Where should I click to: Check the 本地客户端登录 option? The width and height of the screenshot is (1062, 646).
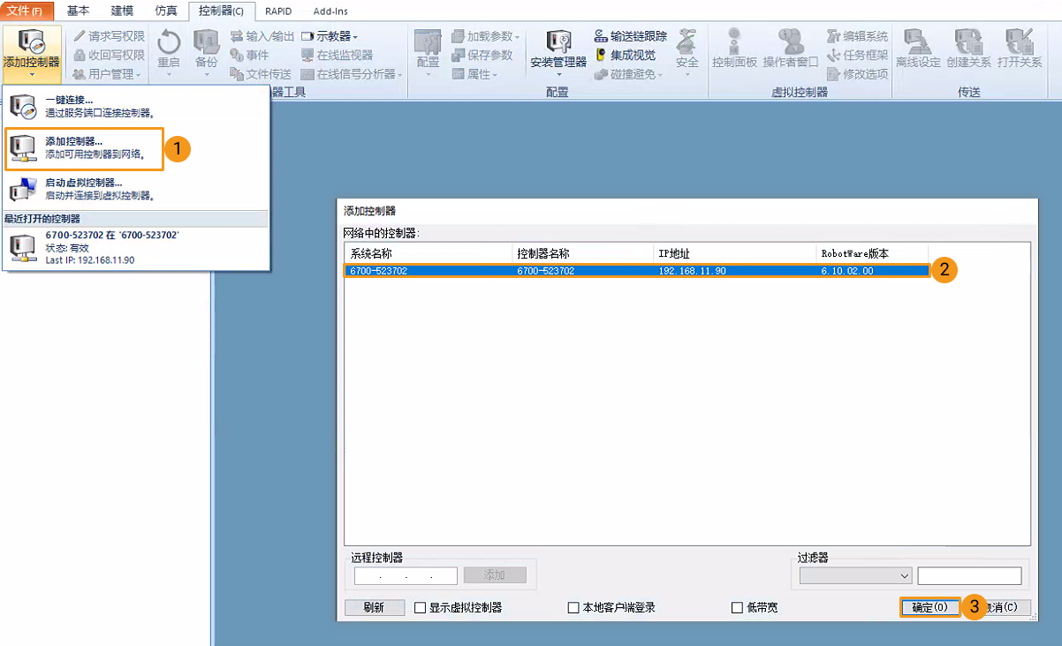(574, 607)
